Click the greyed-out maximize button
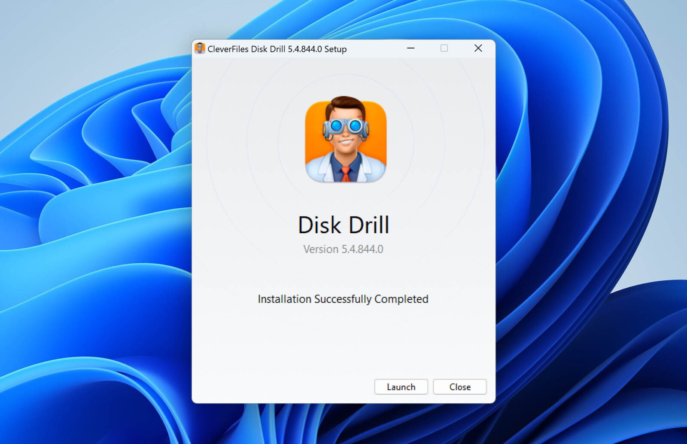Screen dimensions: 687x444 click(x=444, y=48)
